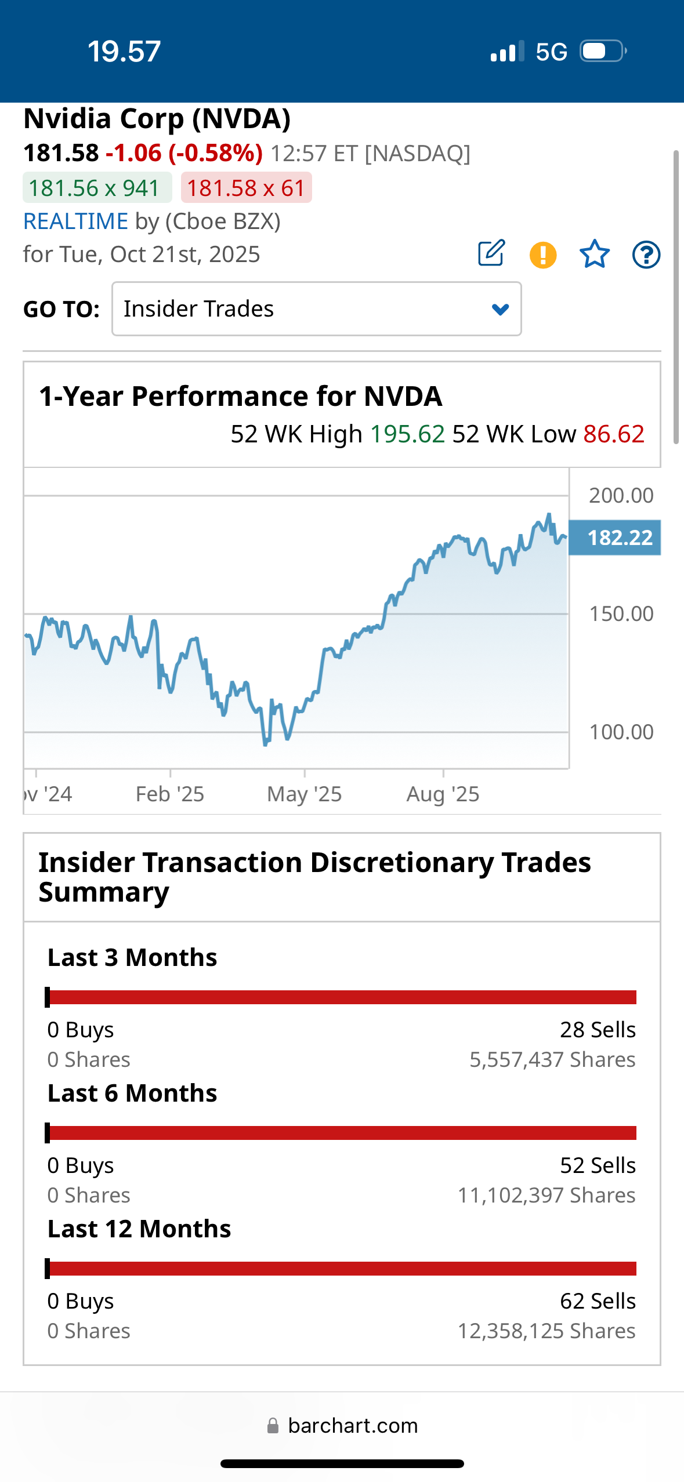Add NVDA to watchlist with star icon

tap(595, 255)
